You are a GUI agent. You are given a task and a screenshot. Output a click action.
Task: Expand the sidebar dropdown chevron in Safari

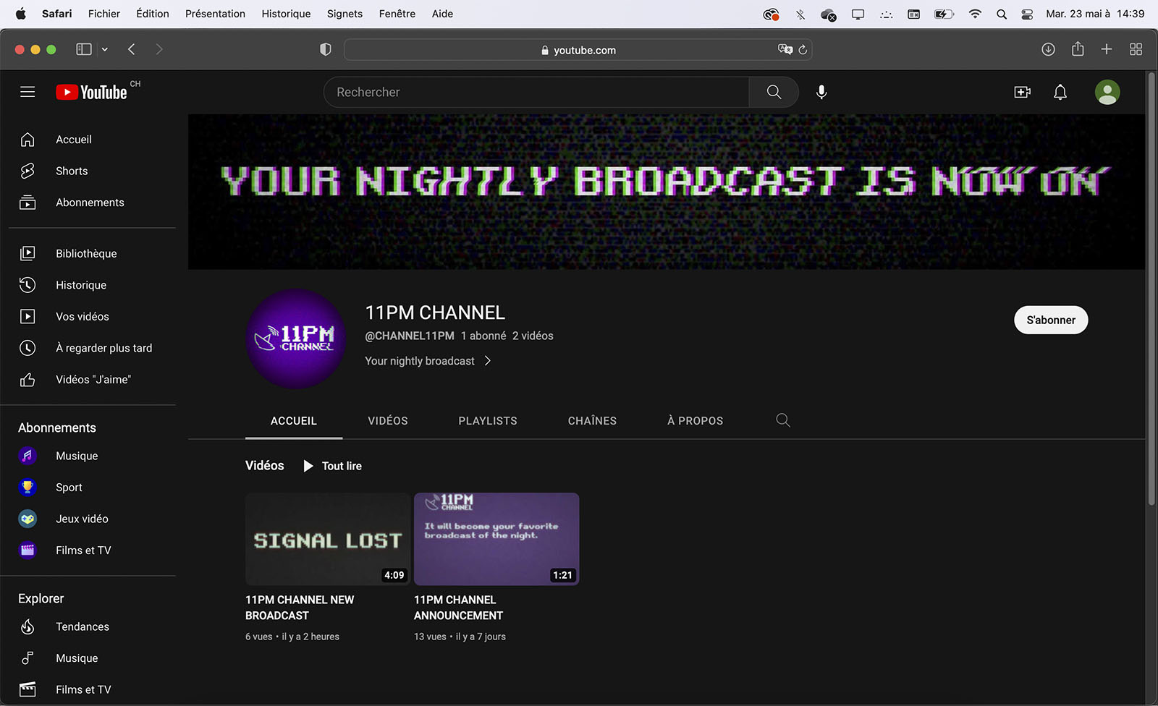point(105,49)
